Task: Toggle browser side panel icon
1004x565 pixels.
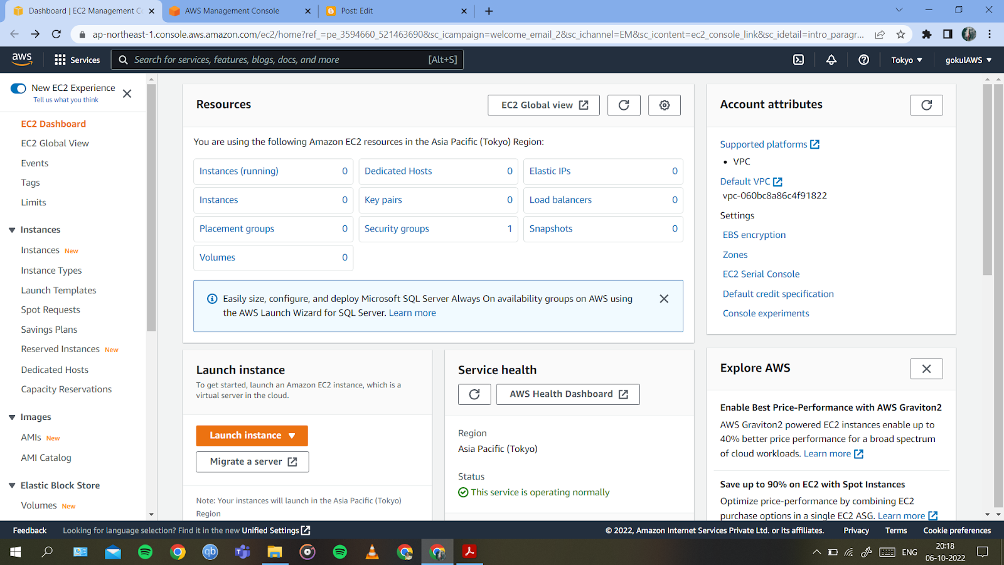Action: pyautogui.click(x=948, y=35)
